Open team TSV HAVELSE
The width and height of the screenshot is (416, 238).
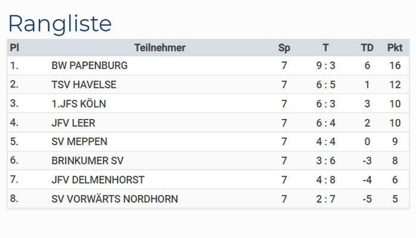pyautogui.click(x=84, y=84)
